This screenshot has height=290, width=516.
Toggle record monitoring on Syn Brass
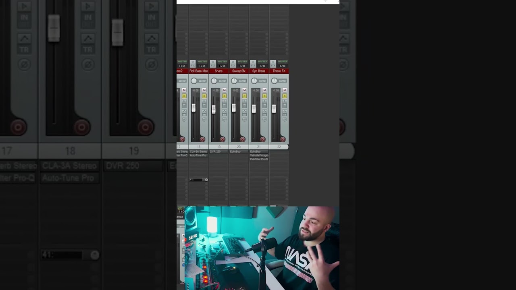click(x=265, y=101)
